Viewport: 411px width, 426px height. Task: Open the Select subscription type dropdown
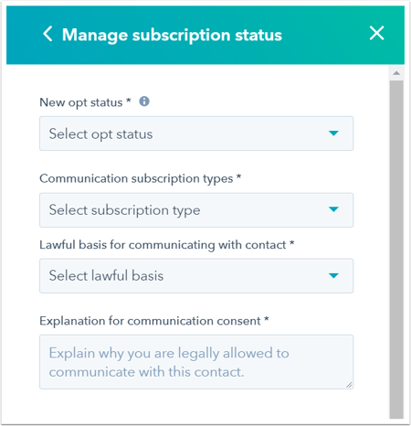click(196, 210)
